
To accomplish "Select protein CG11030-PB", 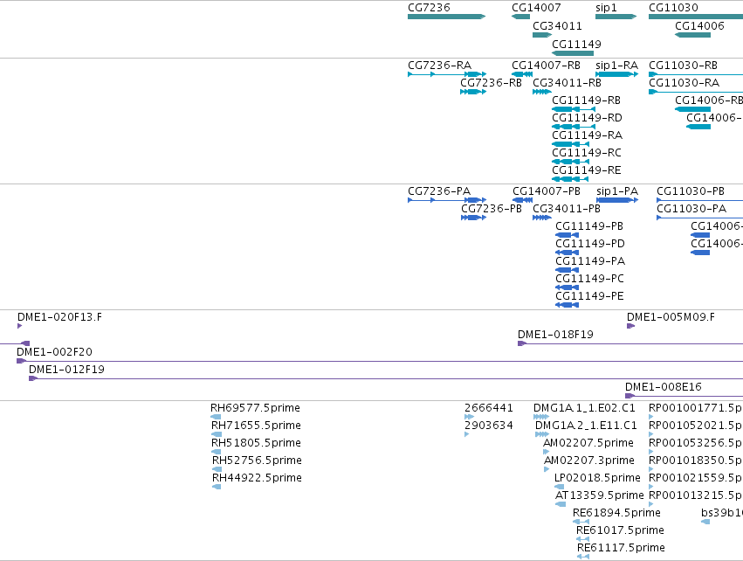I will [x=699, y=200].
